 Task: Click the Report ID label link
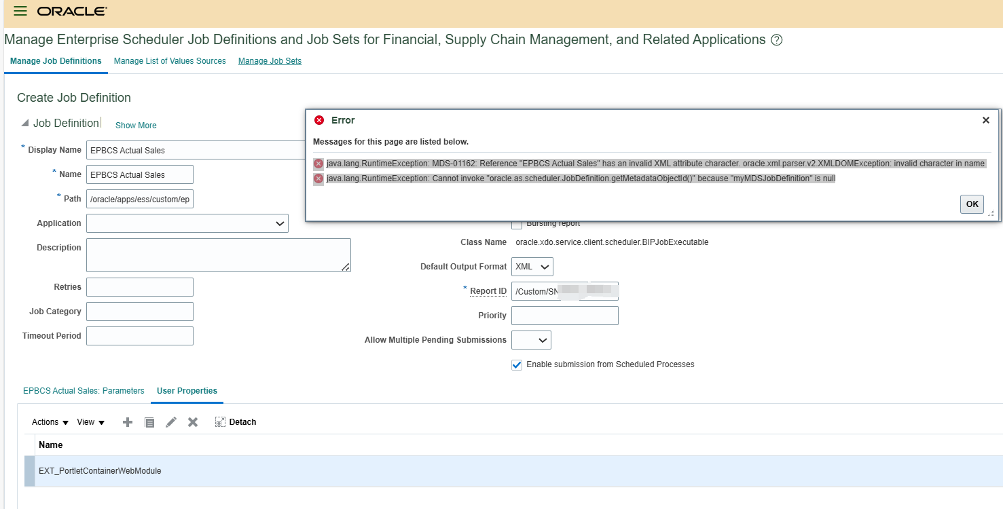pyautogui.click(x=488, y=291)
